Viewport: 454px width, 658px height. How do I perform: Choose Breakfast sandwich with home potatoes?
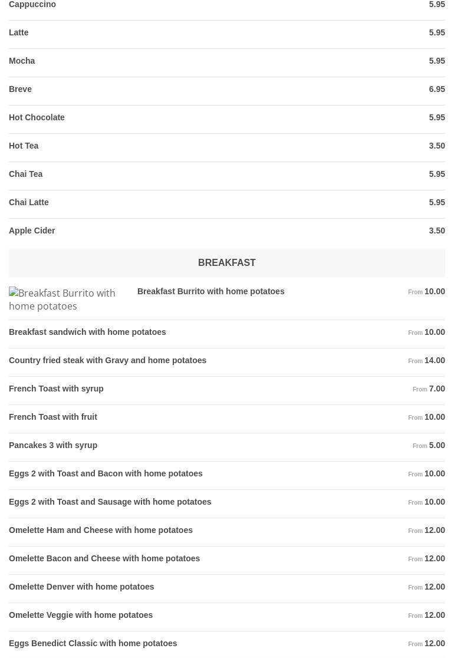(x=87, y=332)
